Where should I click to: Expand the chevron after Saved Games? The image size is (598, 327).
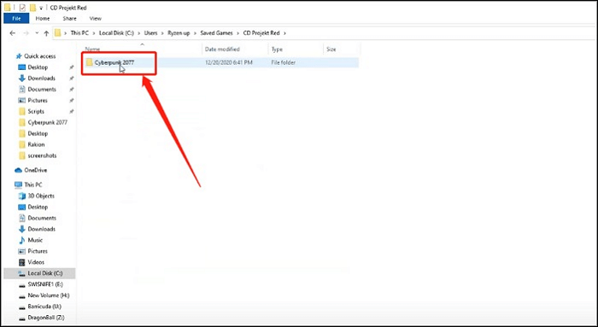pyautogui.click(x=237, y=33)
